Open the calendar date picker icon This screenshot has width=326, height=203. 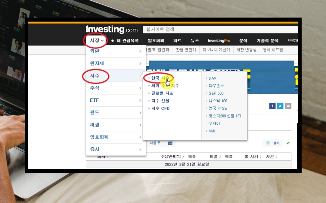tap(170, 143)
